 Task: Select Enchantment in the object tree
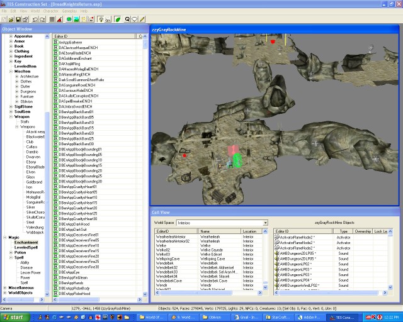[26, 242]
